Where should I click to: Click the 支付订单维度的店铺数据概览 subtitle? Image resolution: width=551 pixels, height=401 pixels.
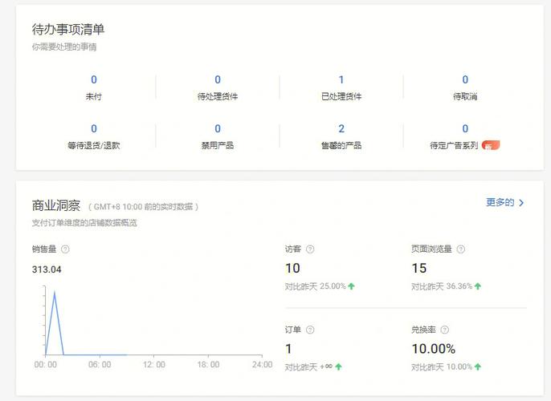pos(84,223)
